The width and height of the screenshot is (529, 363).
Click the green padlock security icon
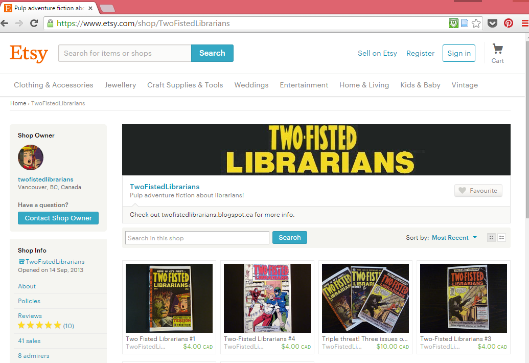(50, 24)
